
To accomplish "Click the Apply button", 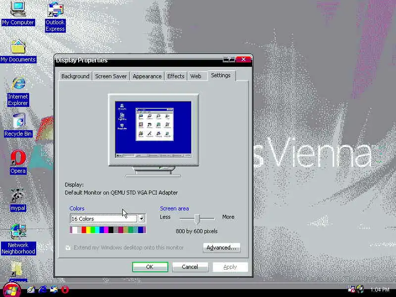I will point(230,267).
